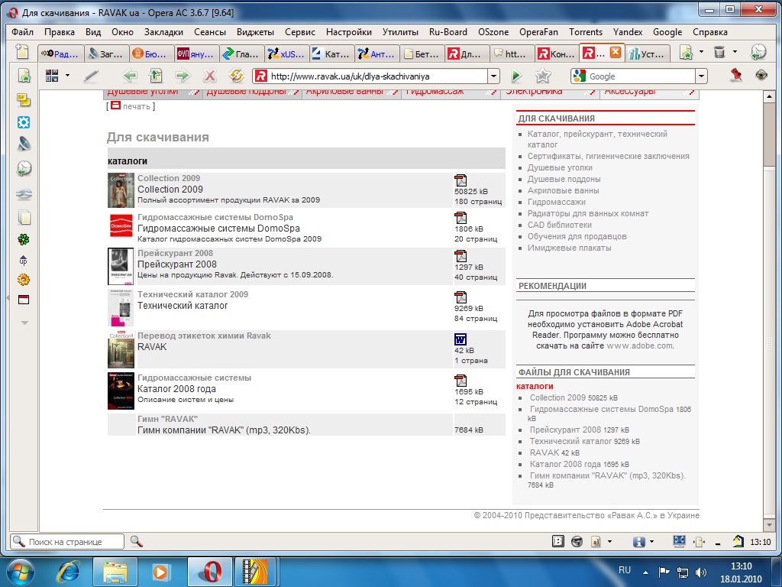The height and width of the screenshot is (587, 782).
Task: Open Windows Explorer folder on taskbar
Action: [x=115, y=572]
